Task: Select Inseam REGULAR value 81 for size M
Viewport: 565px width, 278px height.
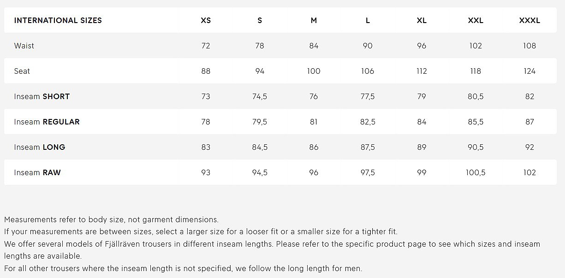Action: 314,122
